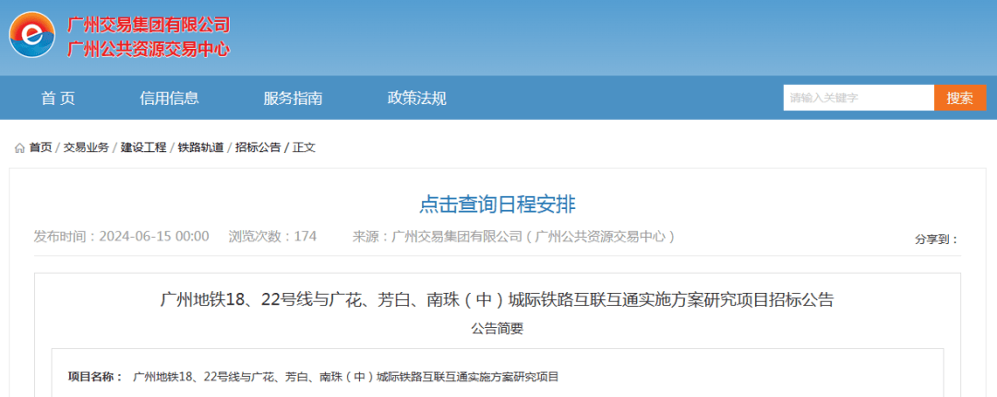The image size is (997, 397).
Task: Open the 信用信息 navigation item
Action: click(x=169, y=98)
